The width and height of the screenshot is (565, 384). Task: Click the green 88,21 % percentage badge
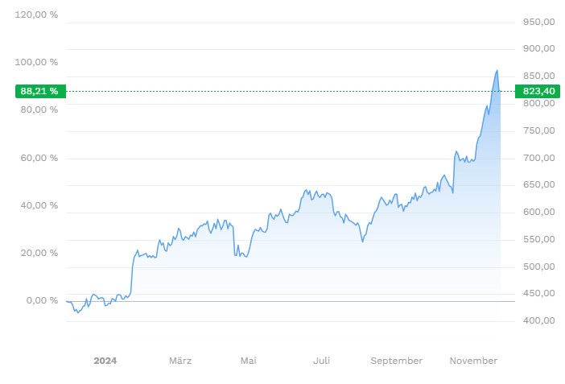point(40,91)
